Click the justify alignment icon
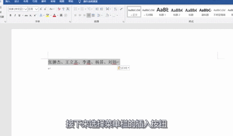The height and width of the screenshot is (136, 233). [x=89, y=15]
